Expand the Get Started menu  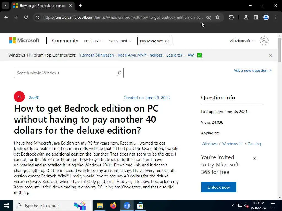[120, 41]
